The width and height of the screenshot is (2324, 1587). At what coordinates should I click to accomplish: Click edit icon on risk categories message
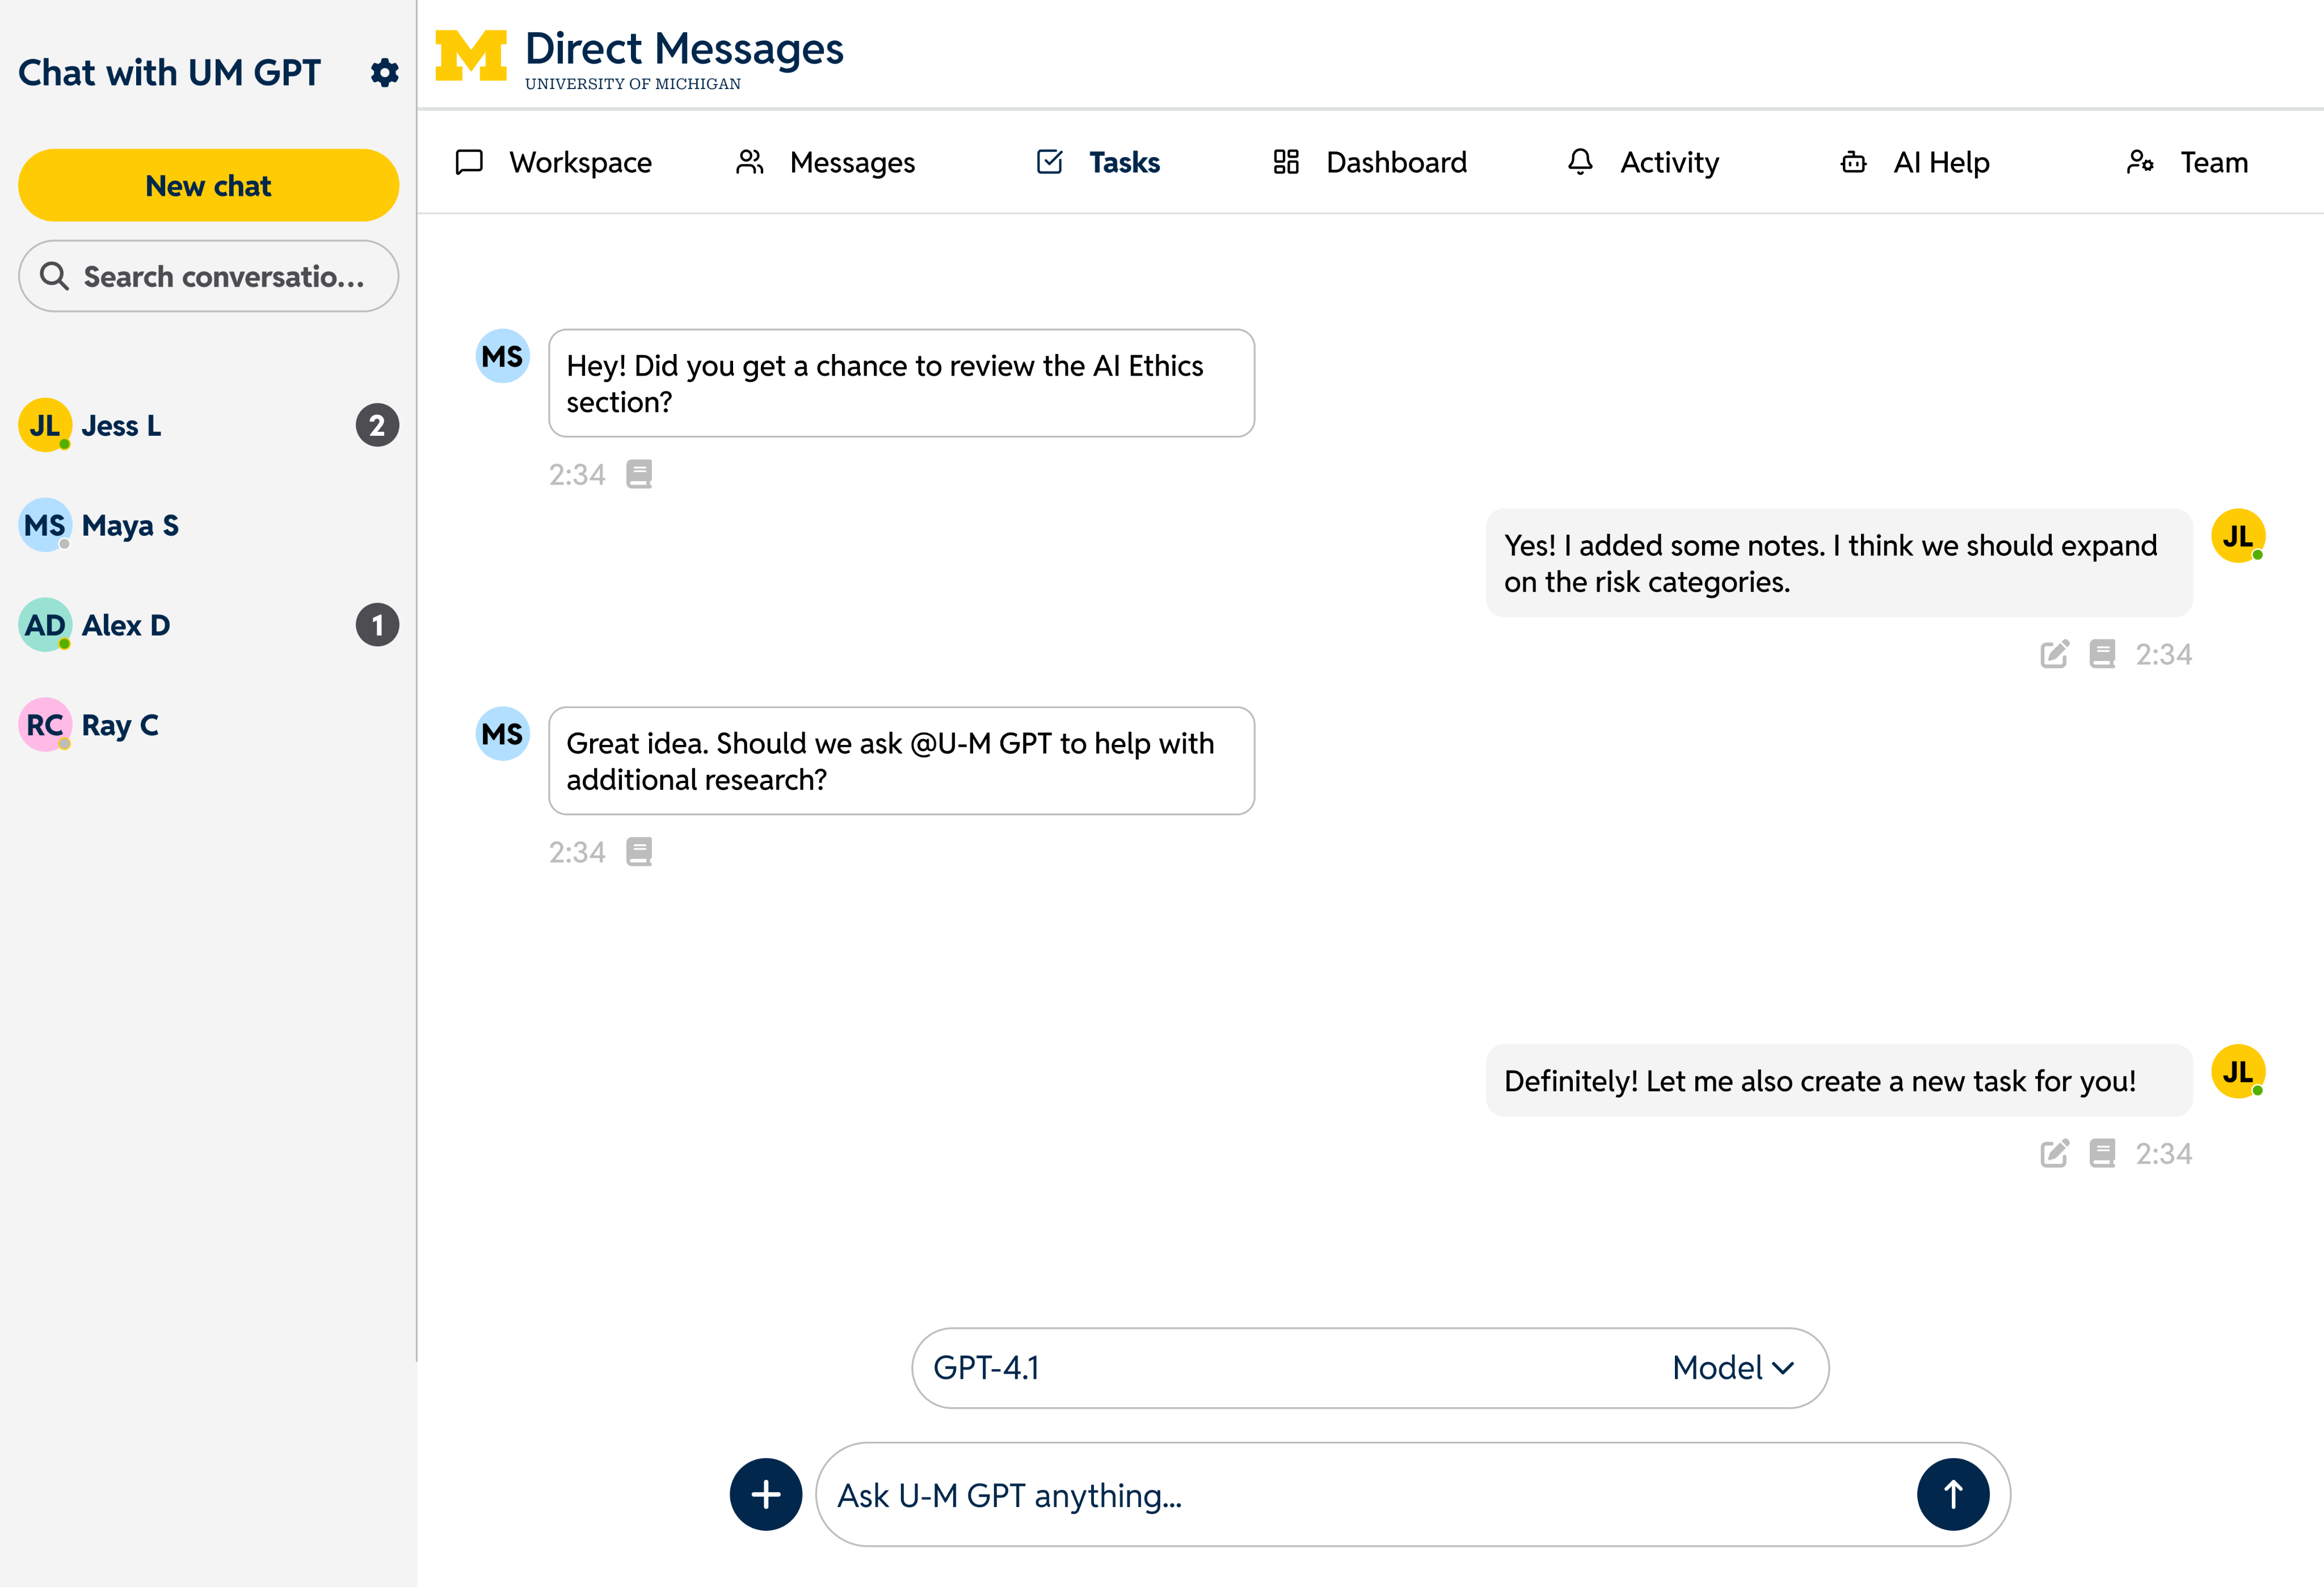[2054, 654]
